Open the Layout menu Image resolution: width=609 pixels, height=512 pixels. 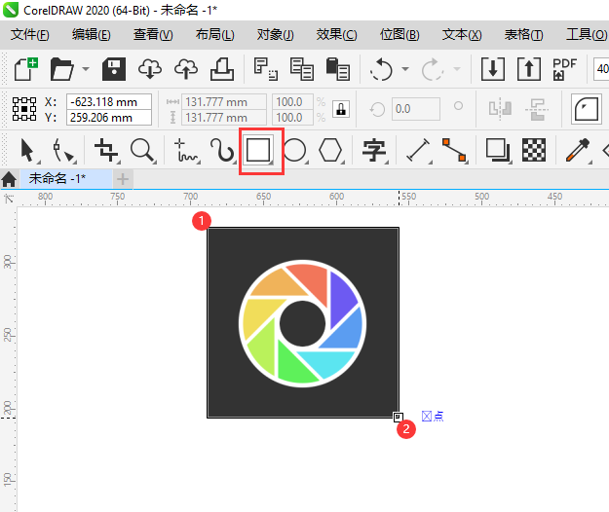(x=214, y=34)
